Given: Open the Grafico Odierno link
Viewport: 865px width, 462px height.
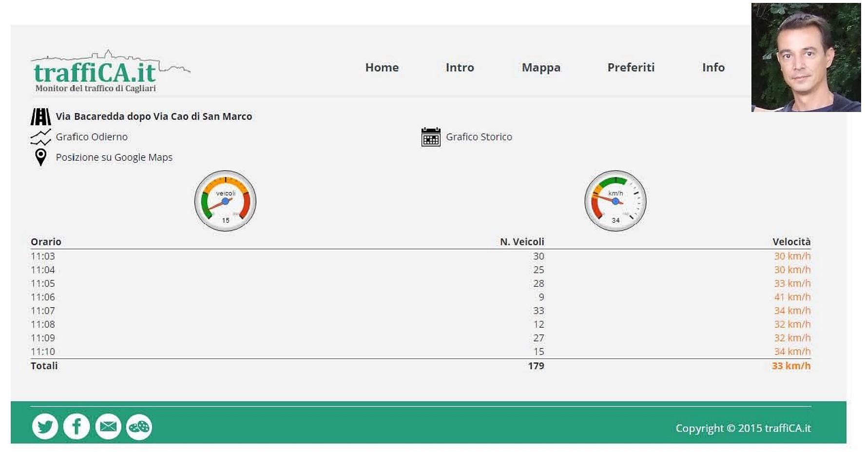Looking at the screenshot, I should tap(92, 137).
